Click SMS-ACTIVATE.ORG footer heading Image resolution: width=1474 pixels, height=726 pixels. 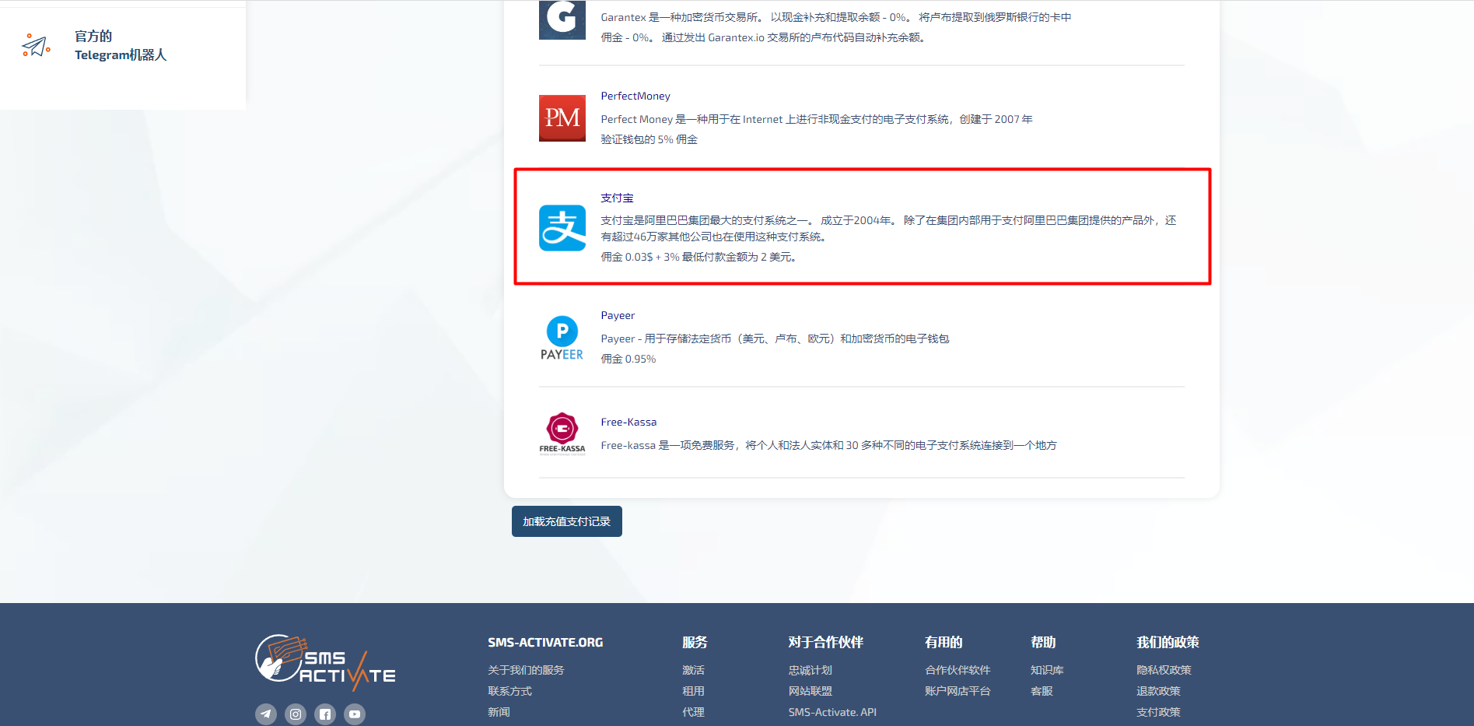pyautogui.click(x=545, y=643)
